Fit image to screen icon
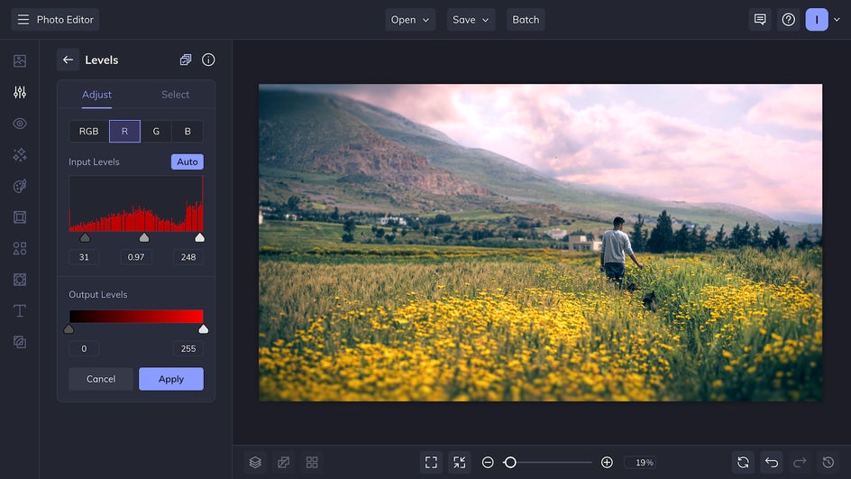 (431, 462)
